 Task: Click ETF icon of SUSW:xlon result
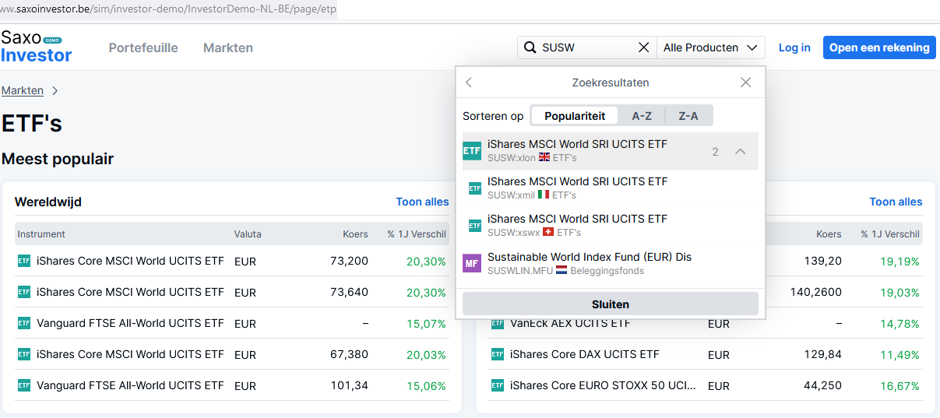pyautogui.click(x=472, y=151)
